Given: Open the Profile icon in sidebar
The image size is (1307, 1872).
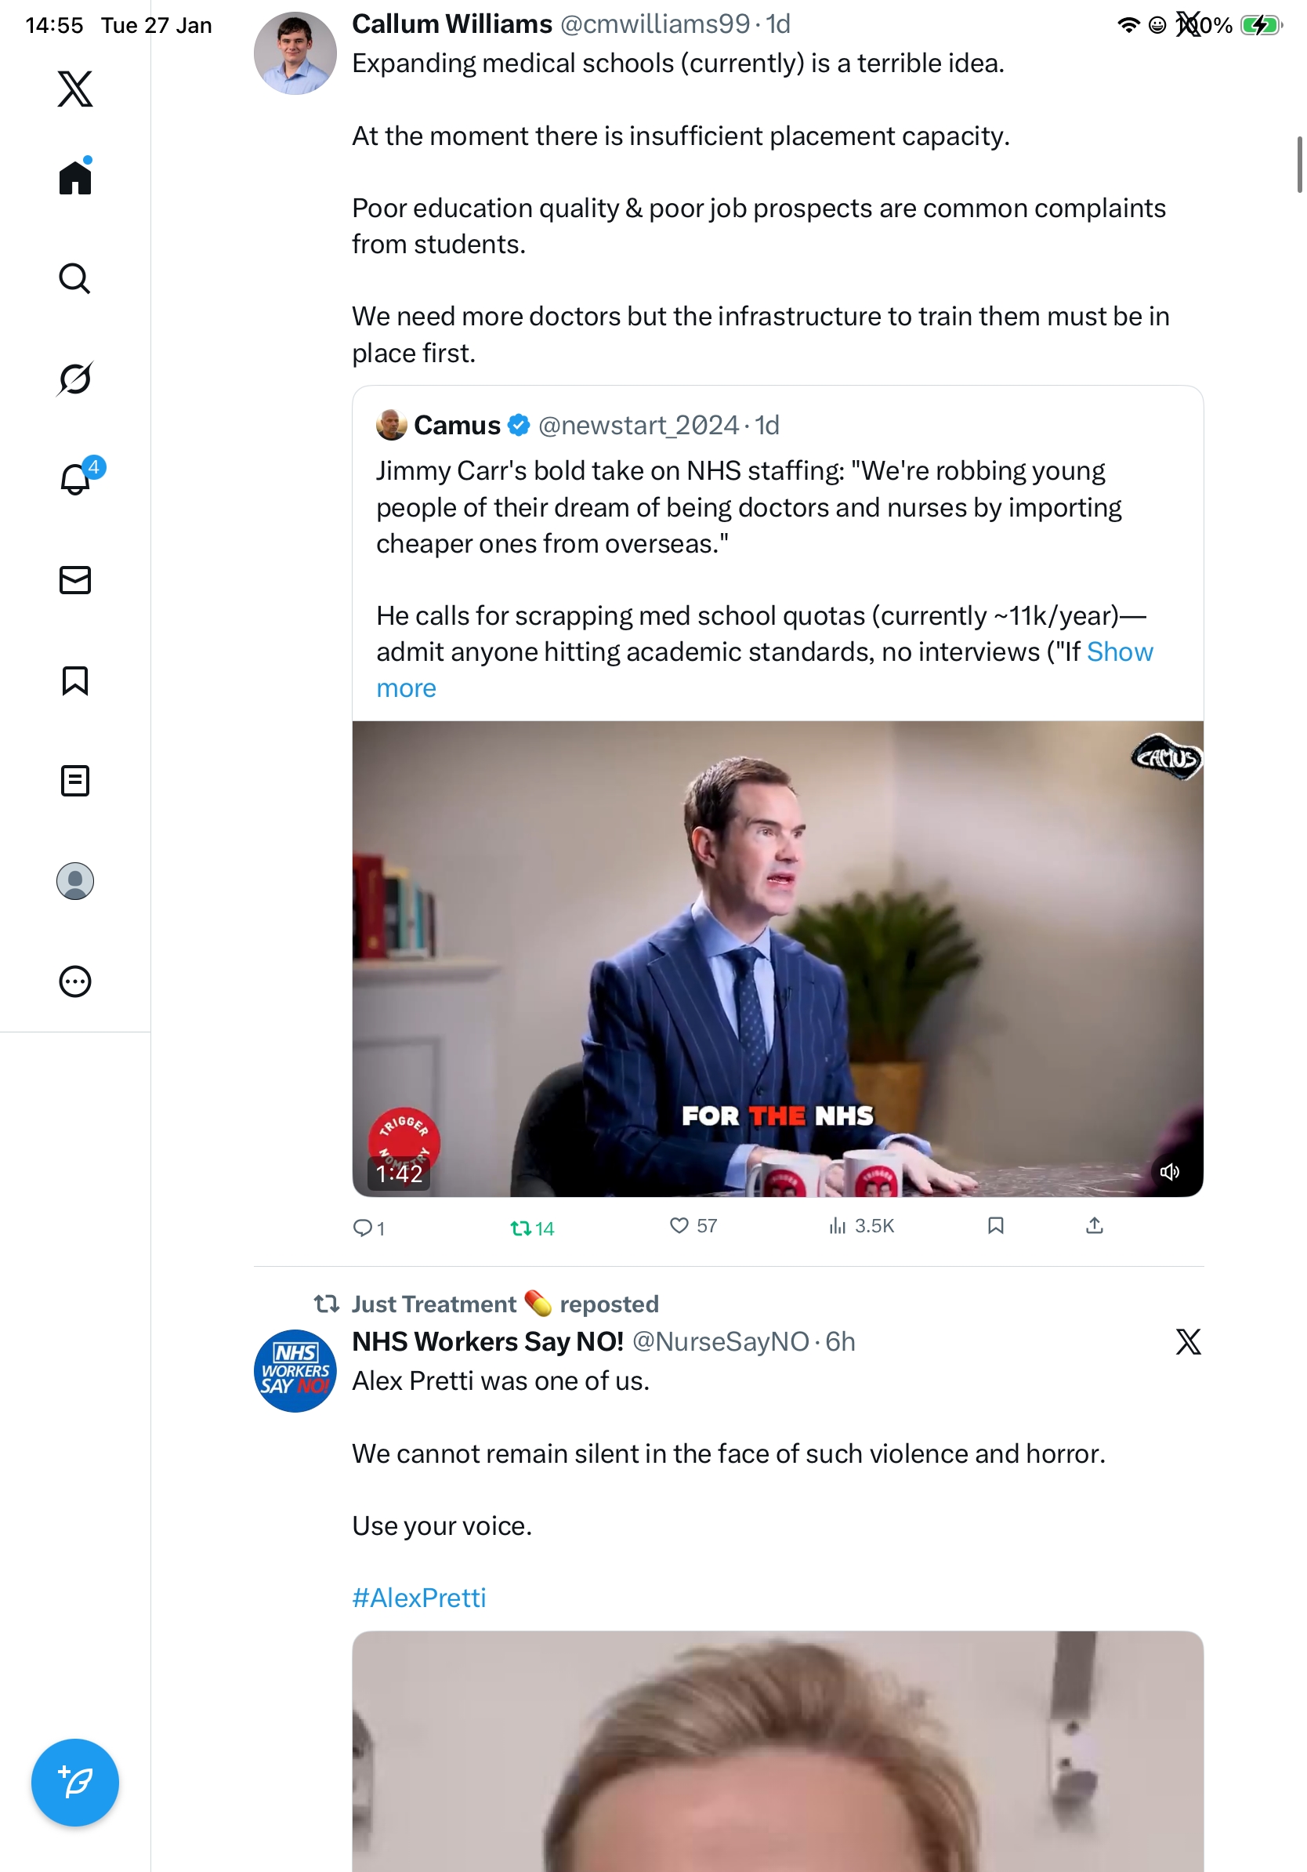Looking at the screenshot, I should click(75, 881).
